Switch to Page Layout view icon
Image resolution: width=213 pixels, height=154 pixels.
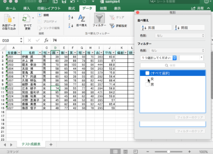coord(125,152)
